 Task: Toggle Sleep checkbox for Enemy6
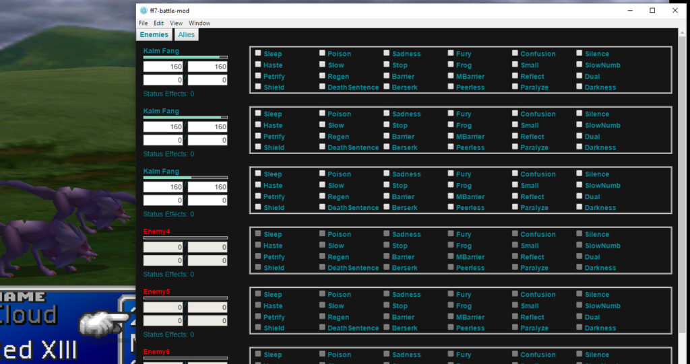click(258, 355)
